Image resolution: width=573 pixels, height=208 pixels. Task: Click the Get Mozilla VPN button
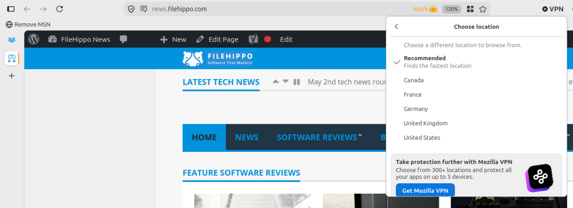(x=425, y=190)
